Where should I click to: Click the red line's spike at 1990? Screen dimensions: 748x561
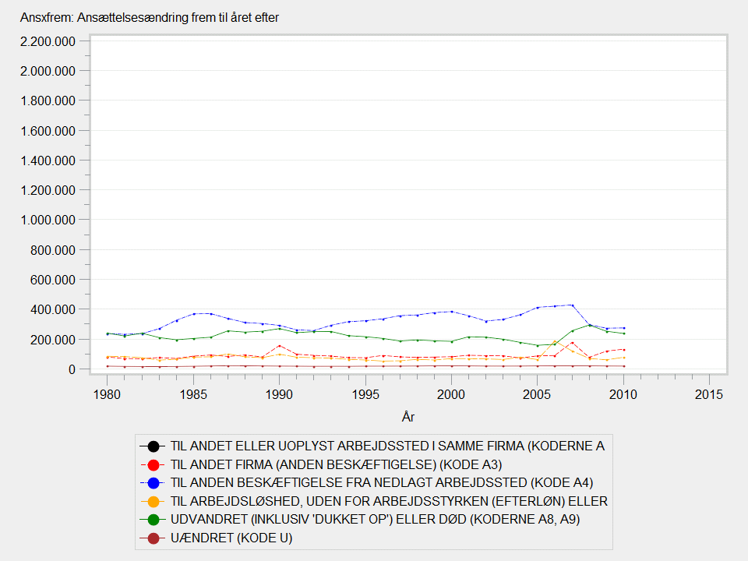(279, 346)
